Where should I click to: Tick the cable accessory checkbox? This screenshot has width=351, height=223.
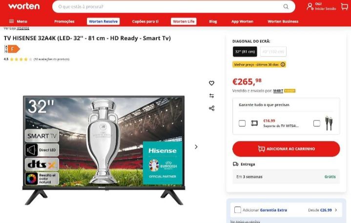click(317, 123)
